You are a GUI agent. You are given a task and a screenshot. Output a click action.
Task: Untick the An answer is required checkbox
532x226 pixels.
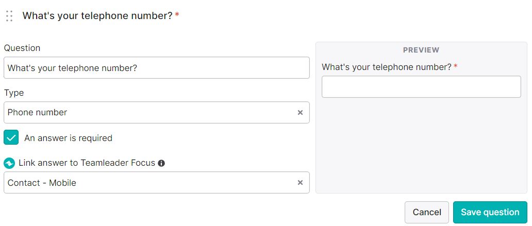[11, 137]
